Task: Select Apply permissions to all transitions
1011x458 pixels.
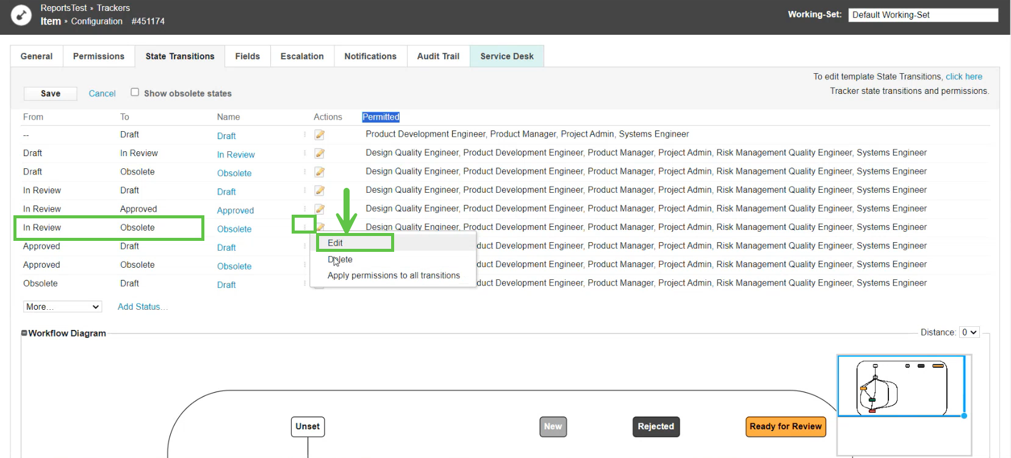Action: point(394,276)
